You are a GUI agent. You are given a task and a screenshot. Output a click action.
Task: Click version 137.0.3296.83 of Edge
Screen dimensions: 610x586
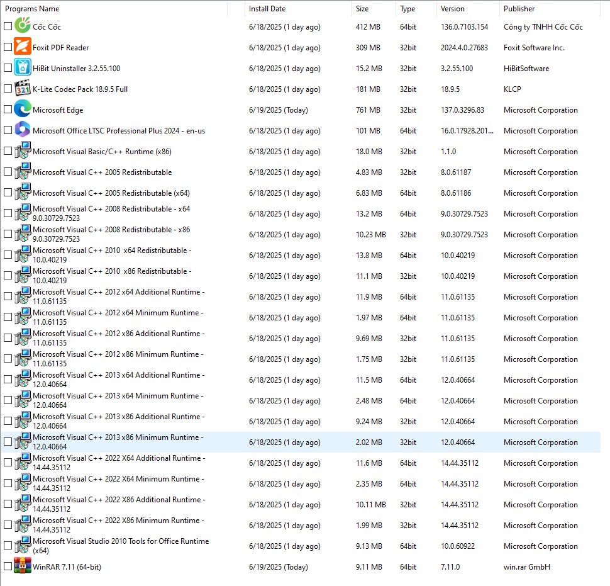click(x=462, y=110)
